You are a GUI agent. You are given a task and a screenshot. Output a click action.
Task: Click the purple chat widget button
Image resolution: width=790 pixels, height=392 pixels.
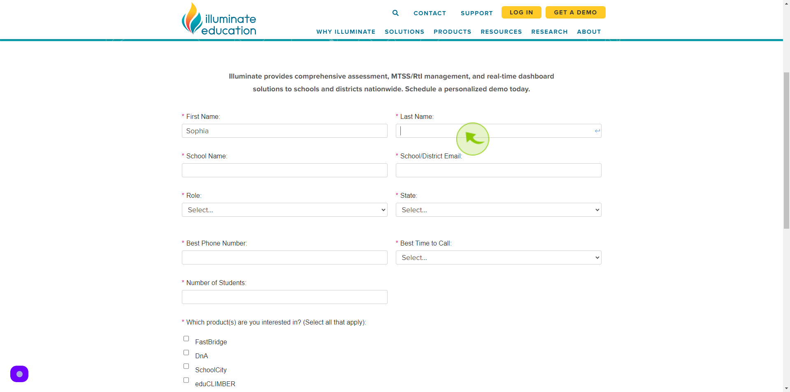(19, 374)
